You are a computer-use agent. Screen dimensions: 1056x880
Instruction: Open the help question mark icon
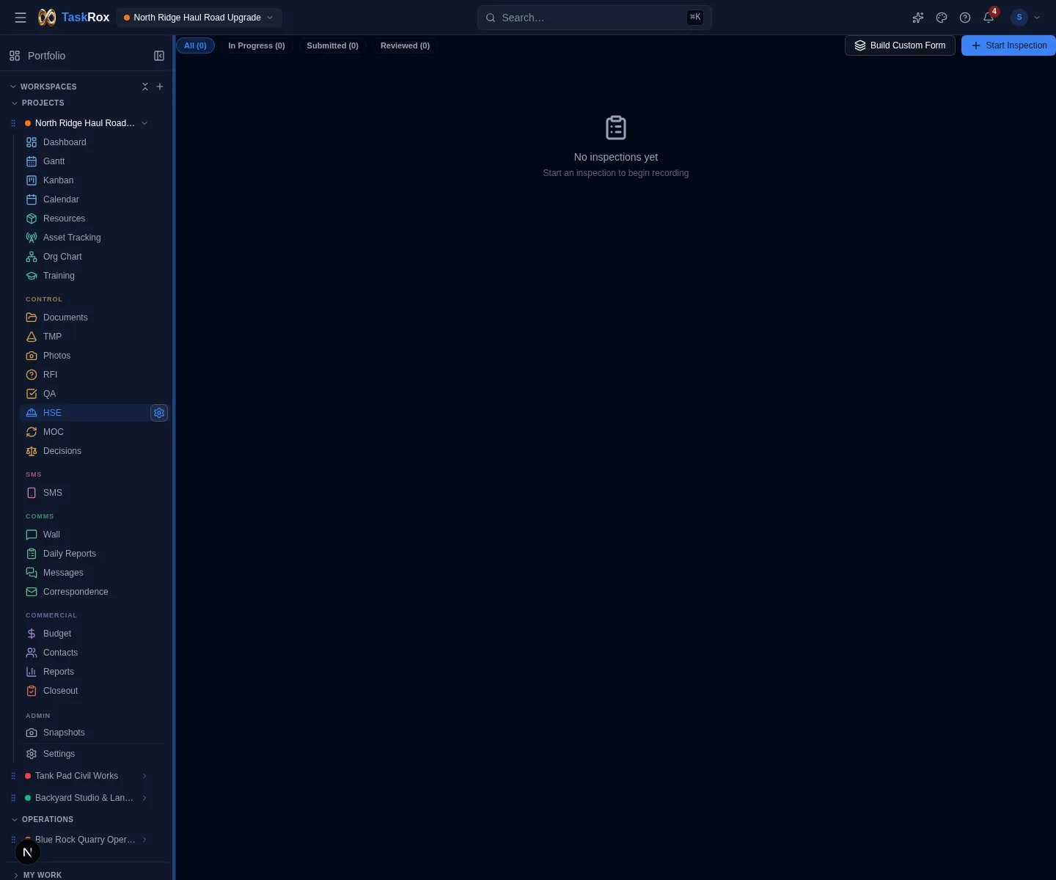click(965, 18)
